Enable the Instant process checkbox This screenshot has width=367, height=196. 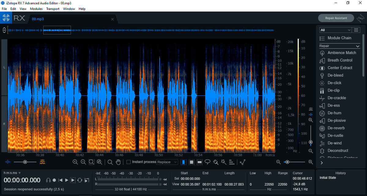(128, 162)
